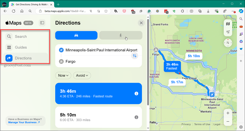Open the D. extension icon

point(116,11)
